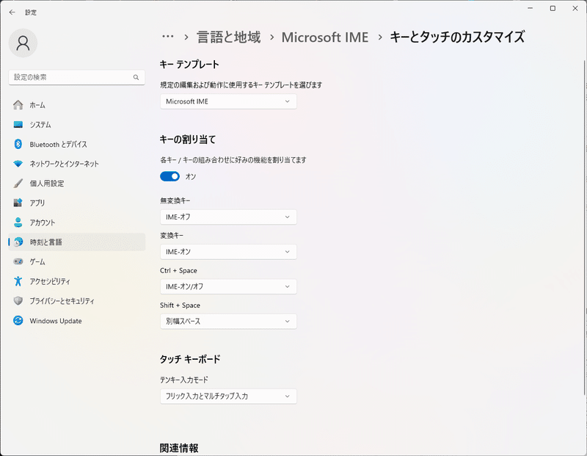Click the ホーム house icon
Screen dimensions: 587x456
(x=18, y=105)
